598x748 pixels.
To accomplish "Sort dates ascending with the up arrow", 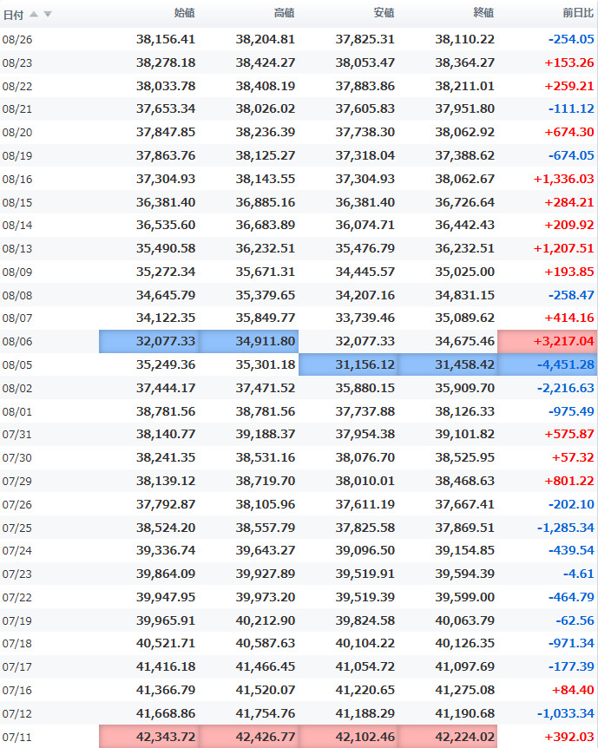I will point(33,14).
